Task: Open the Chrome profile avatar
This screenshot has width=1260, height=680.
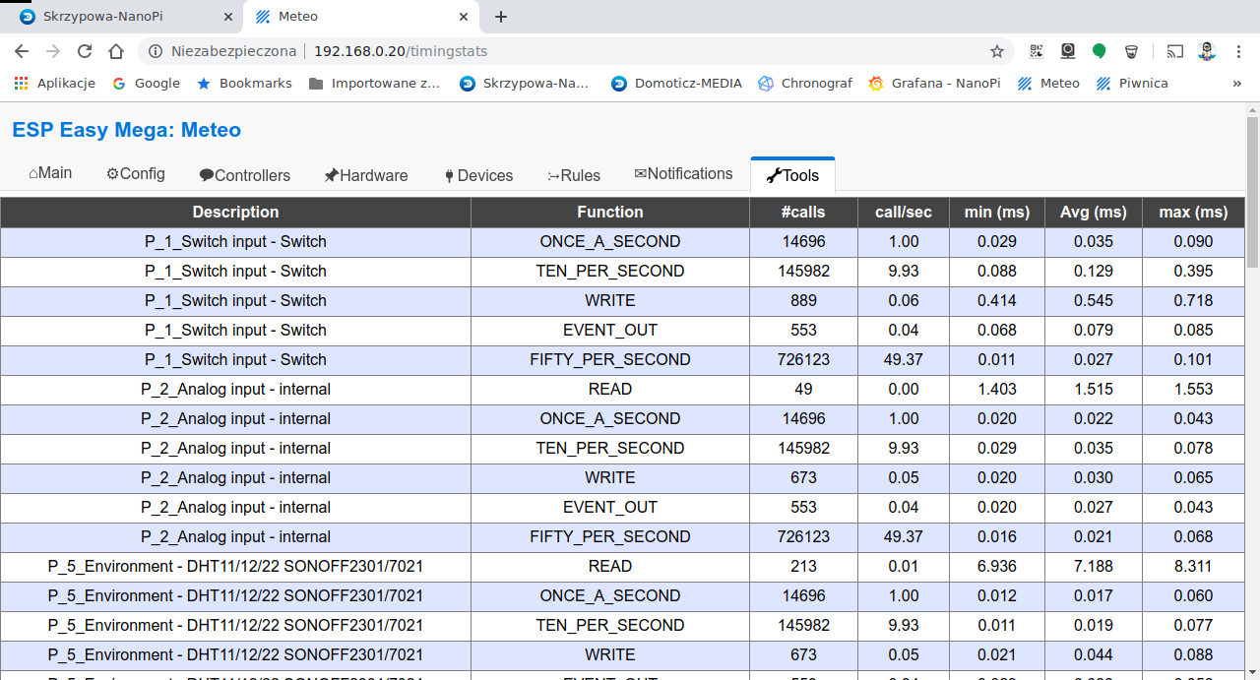Action: [x=1207, y=51]
